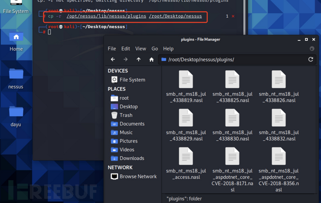Image resolution: width=321 pixels, height=203 pixels.
Task: Open Videos folder in sidebar
Action: pyautogui.click(x=123, y=150)
